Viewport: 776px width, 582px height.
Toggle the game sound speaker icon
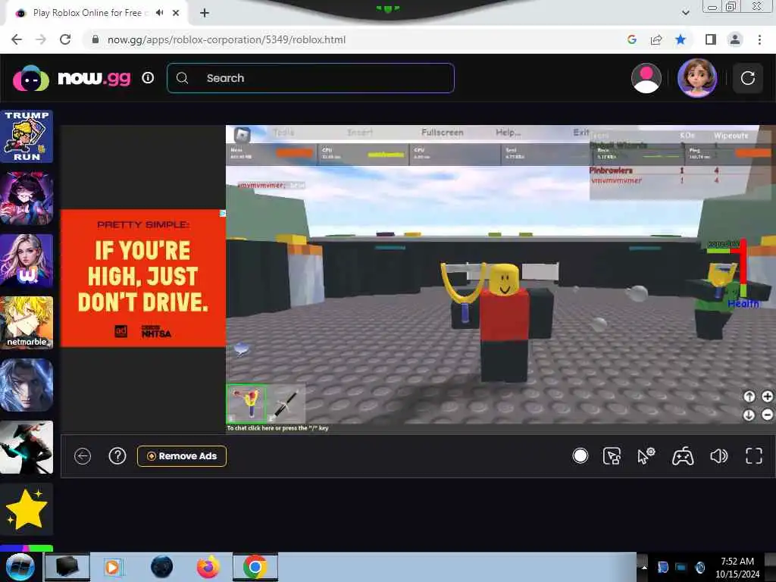click(x=718, y=455)
